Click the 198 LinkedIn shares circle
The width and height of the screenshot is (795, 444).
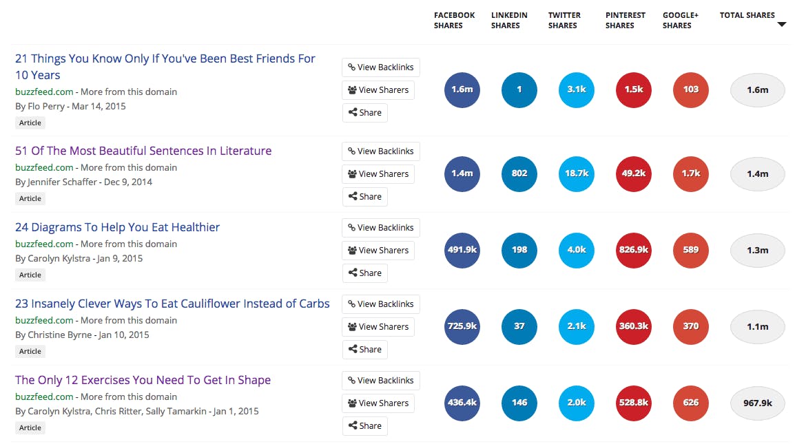[519, 250]
